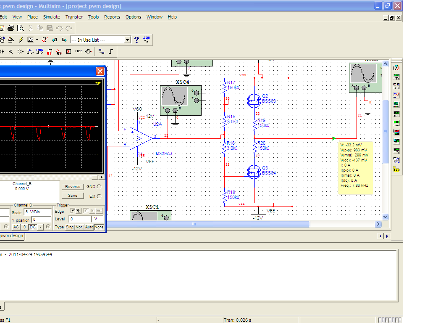The width and height of the screenshot is (430, 323).
Task: Toggle Channel B AC coupling
Action: click(16, 227)
